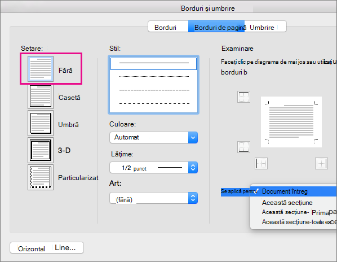Open the Lățime 1/2 punct width dropdown
Image resolution: width=337 pixels, height=262 pixels.
pyautogui.click(x=153, y=168)
